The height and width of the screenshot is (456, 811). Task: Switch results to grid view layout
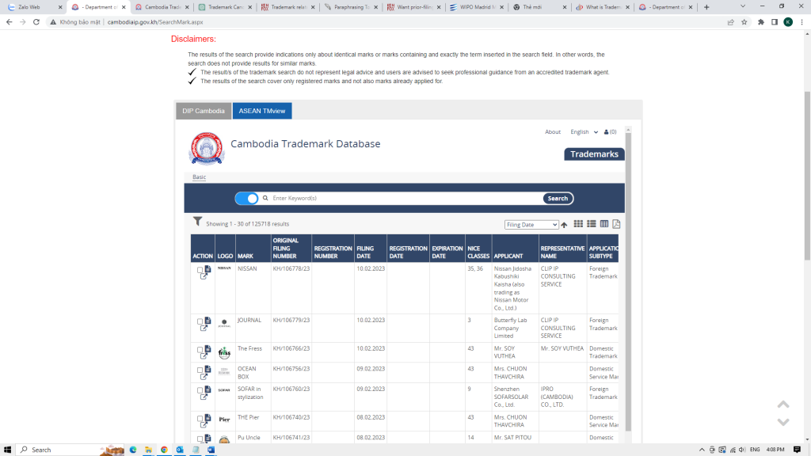pyautogui.click(x=578, y=224)
